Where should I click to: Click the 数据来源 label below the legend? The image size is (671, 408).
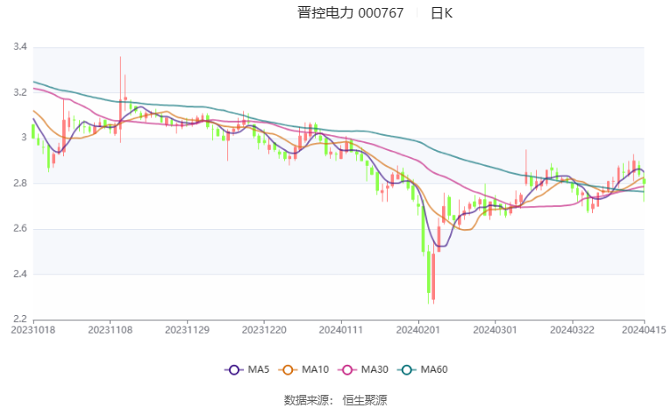pyautogui.click(x=306, y=400)
